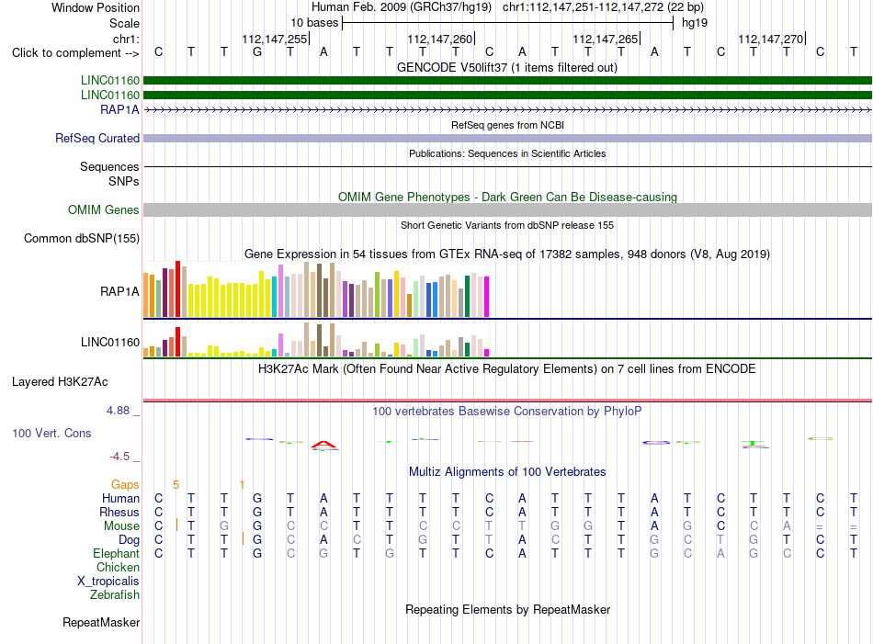
Task: Click the -4.5 PhyloP lower scale value
Action: pos(119,457)
